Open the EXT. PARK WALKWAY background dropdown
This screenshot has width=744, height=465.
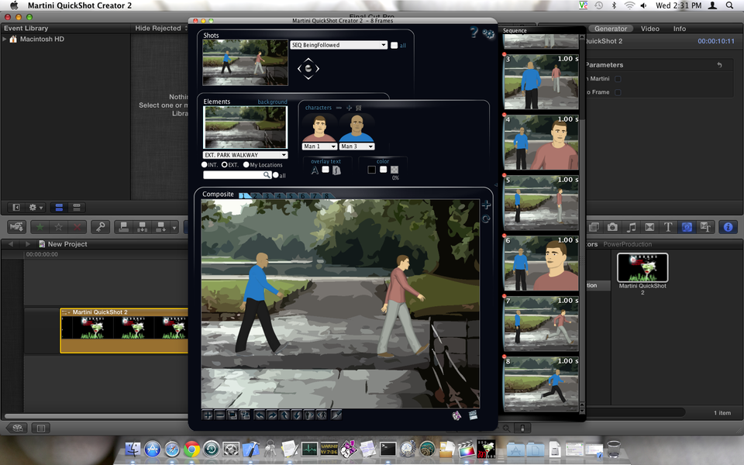click(245, 155)
